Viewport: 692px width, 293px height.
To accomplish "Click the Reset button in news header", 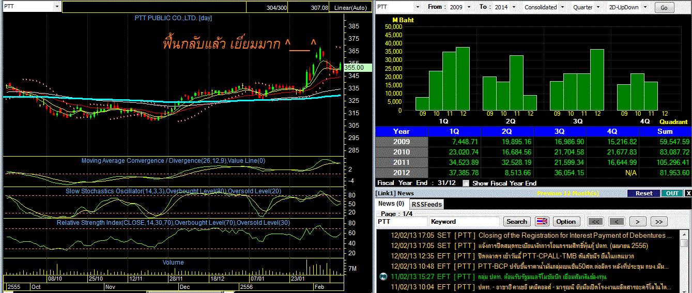I will click(x=644, y=193).
